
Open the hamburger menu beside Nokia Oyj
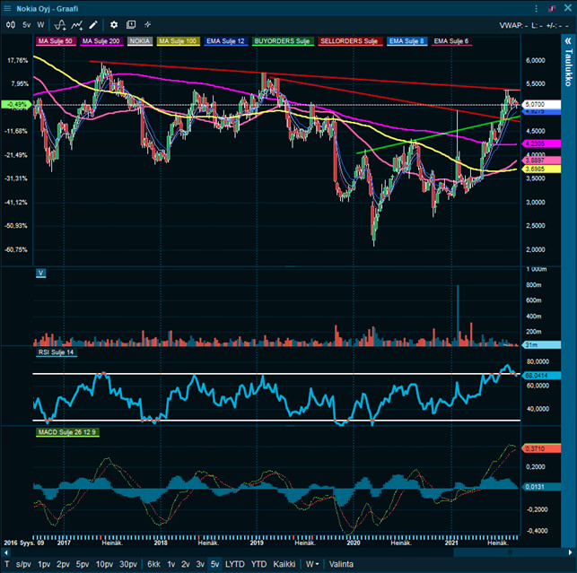point(7,8)
